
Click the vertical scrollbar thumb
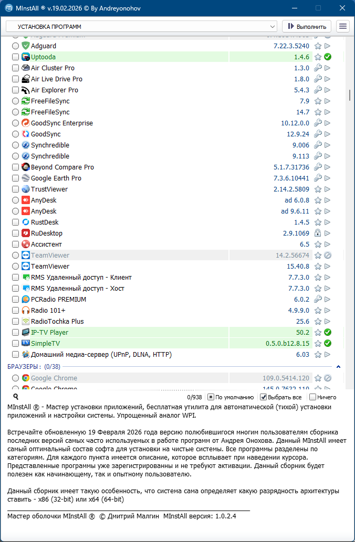click(349, 95)
